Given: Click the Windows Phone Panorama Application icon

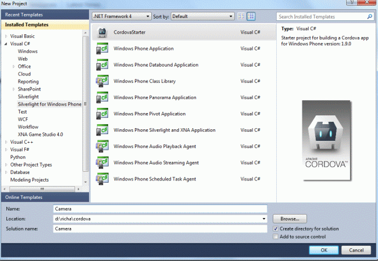Looking at the screenshot, I should [x=102, y=97].
